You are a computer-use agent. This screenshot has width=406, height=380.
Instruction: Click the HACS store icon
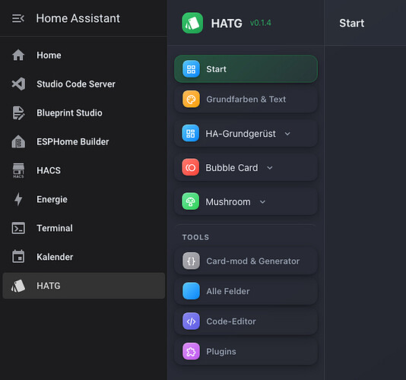click(x=18, y=170)
